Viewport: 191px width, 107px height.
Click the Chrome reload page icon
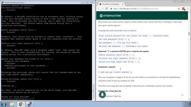(107, 9)
